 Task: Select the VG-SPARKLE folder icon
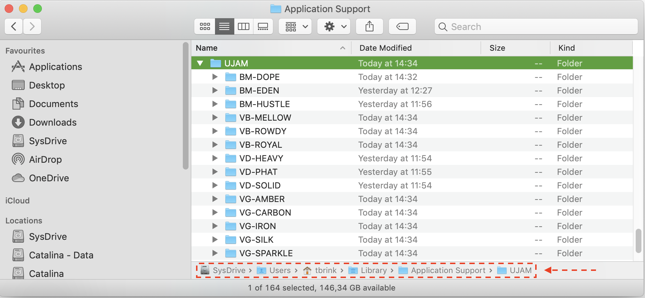[231, 253]
